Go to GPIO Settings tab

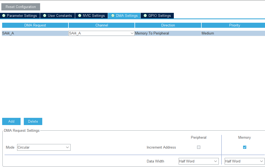(x=157, y=15)
